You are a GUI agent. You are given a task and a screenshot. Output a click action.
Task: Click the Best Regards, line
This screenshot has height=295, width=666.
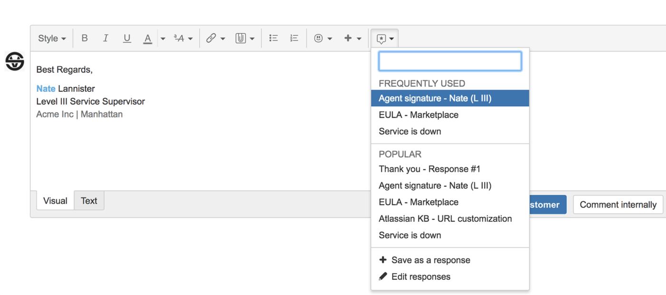tap(64, 70)
